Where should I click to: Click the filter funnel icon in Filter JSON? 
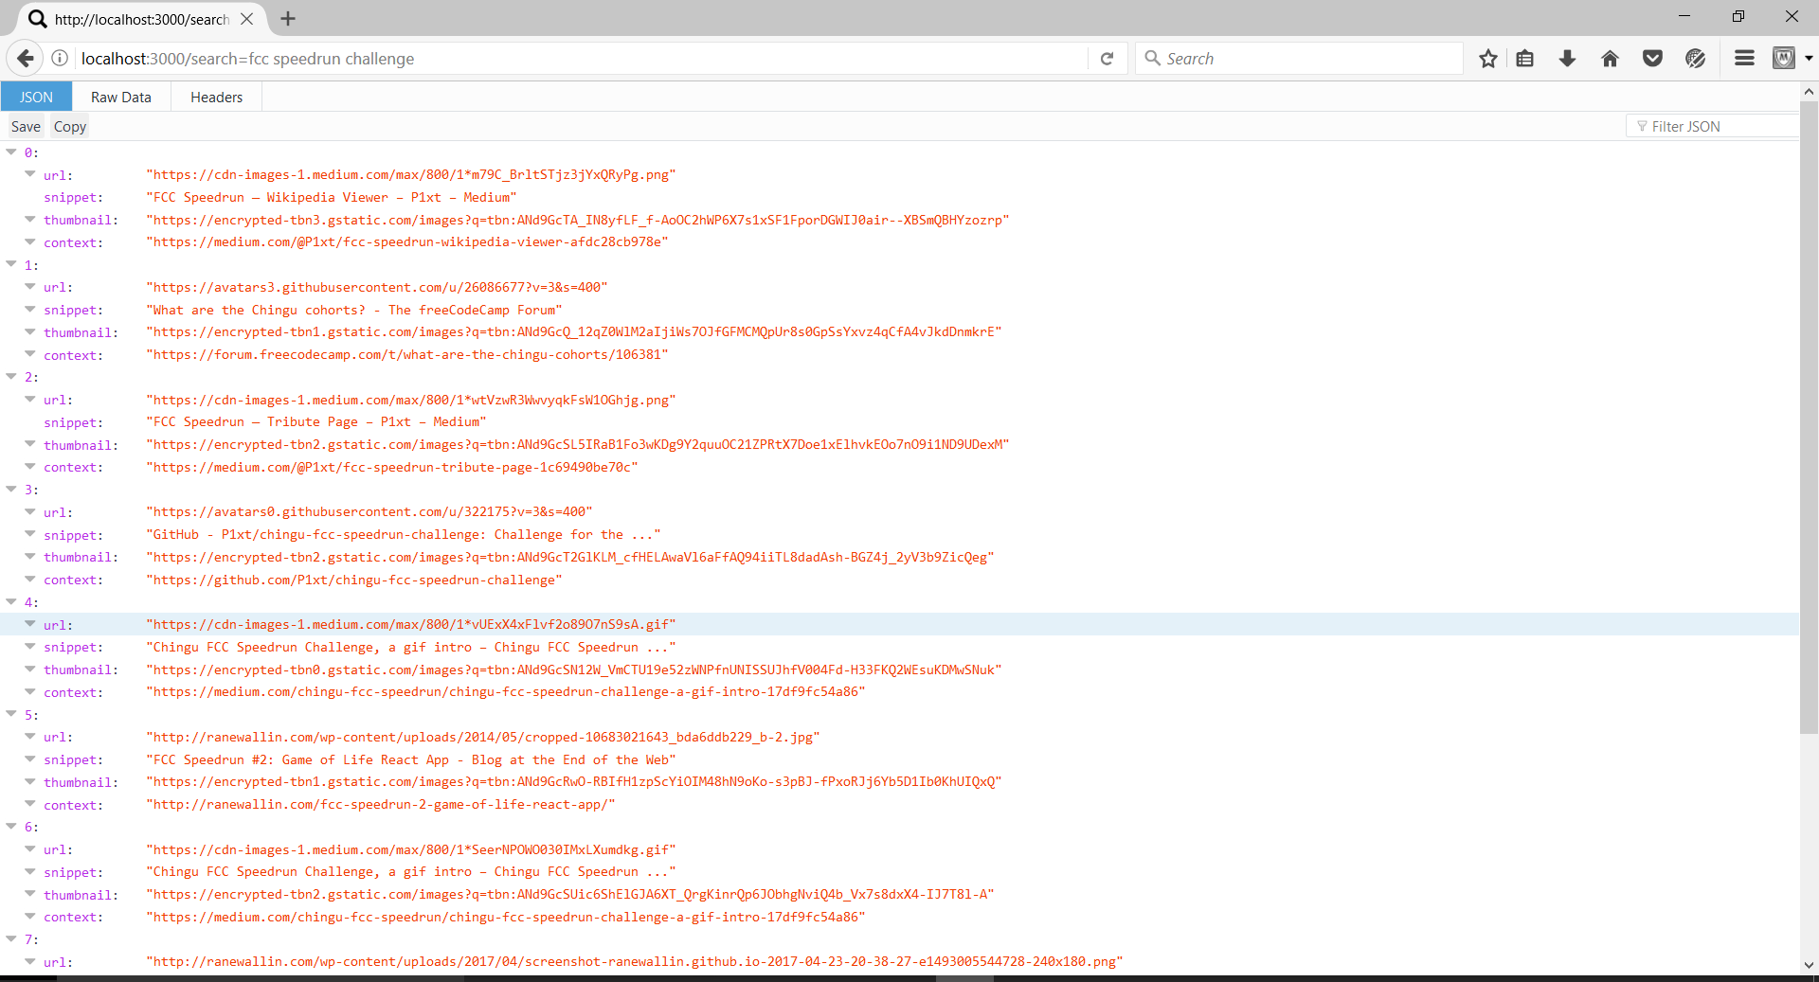pos(1642,126)
